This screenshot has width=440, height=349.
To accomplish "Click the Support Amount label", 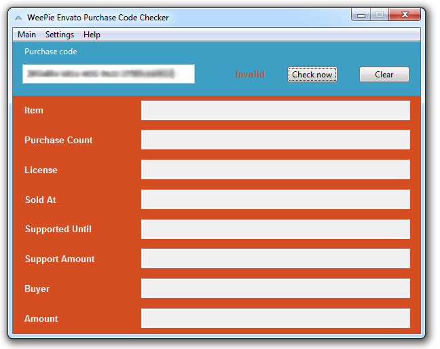I will [x=60, y=259].
